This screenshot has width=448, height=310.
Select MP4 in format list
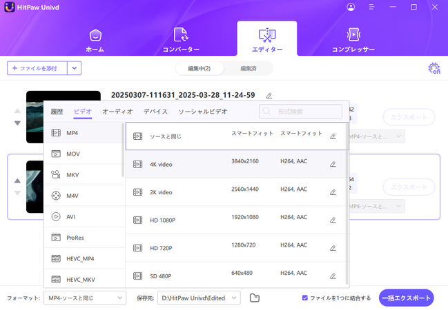tap(83, 133)
